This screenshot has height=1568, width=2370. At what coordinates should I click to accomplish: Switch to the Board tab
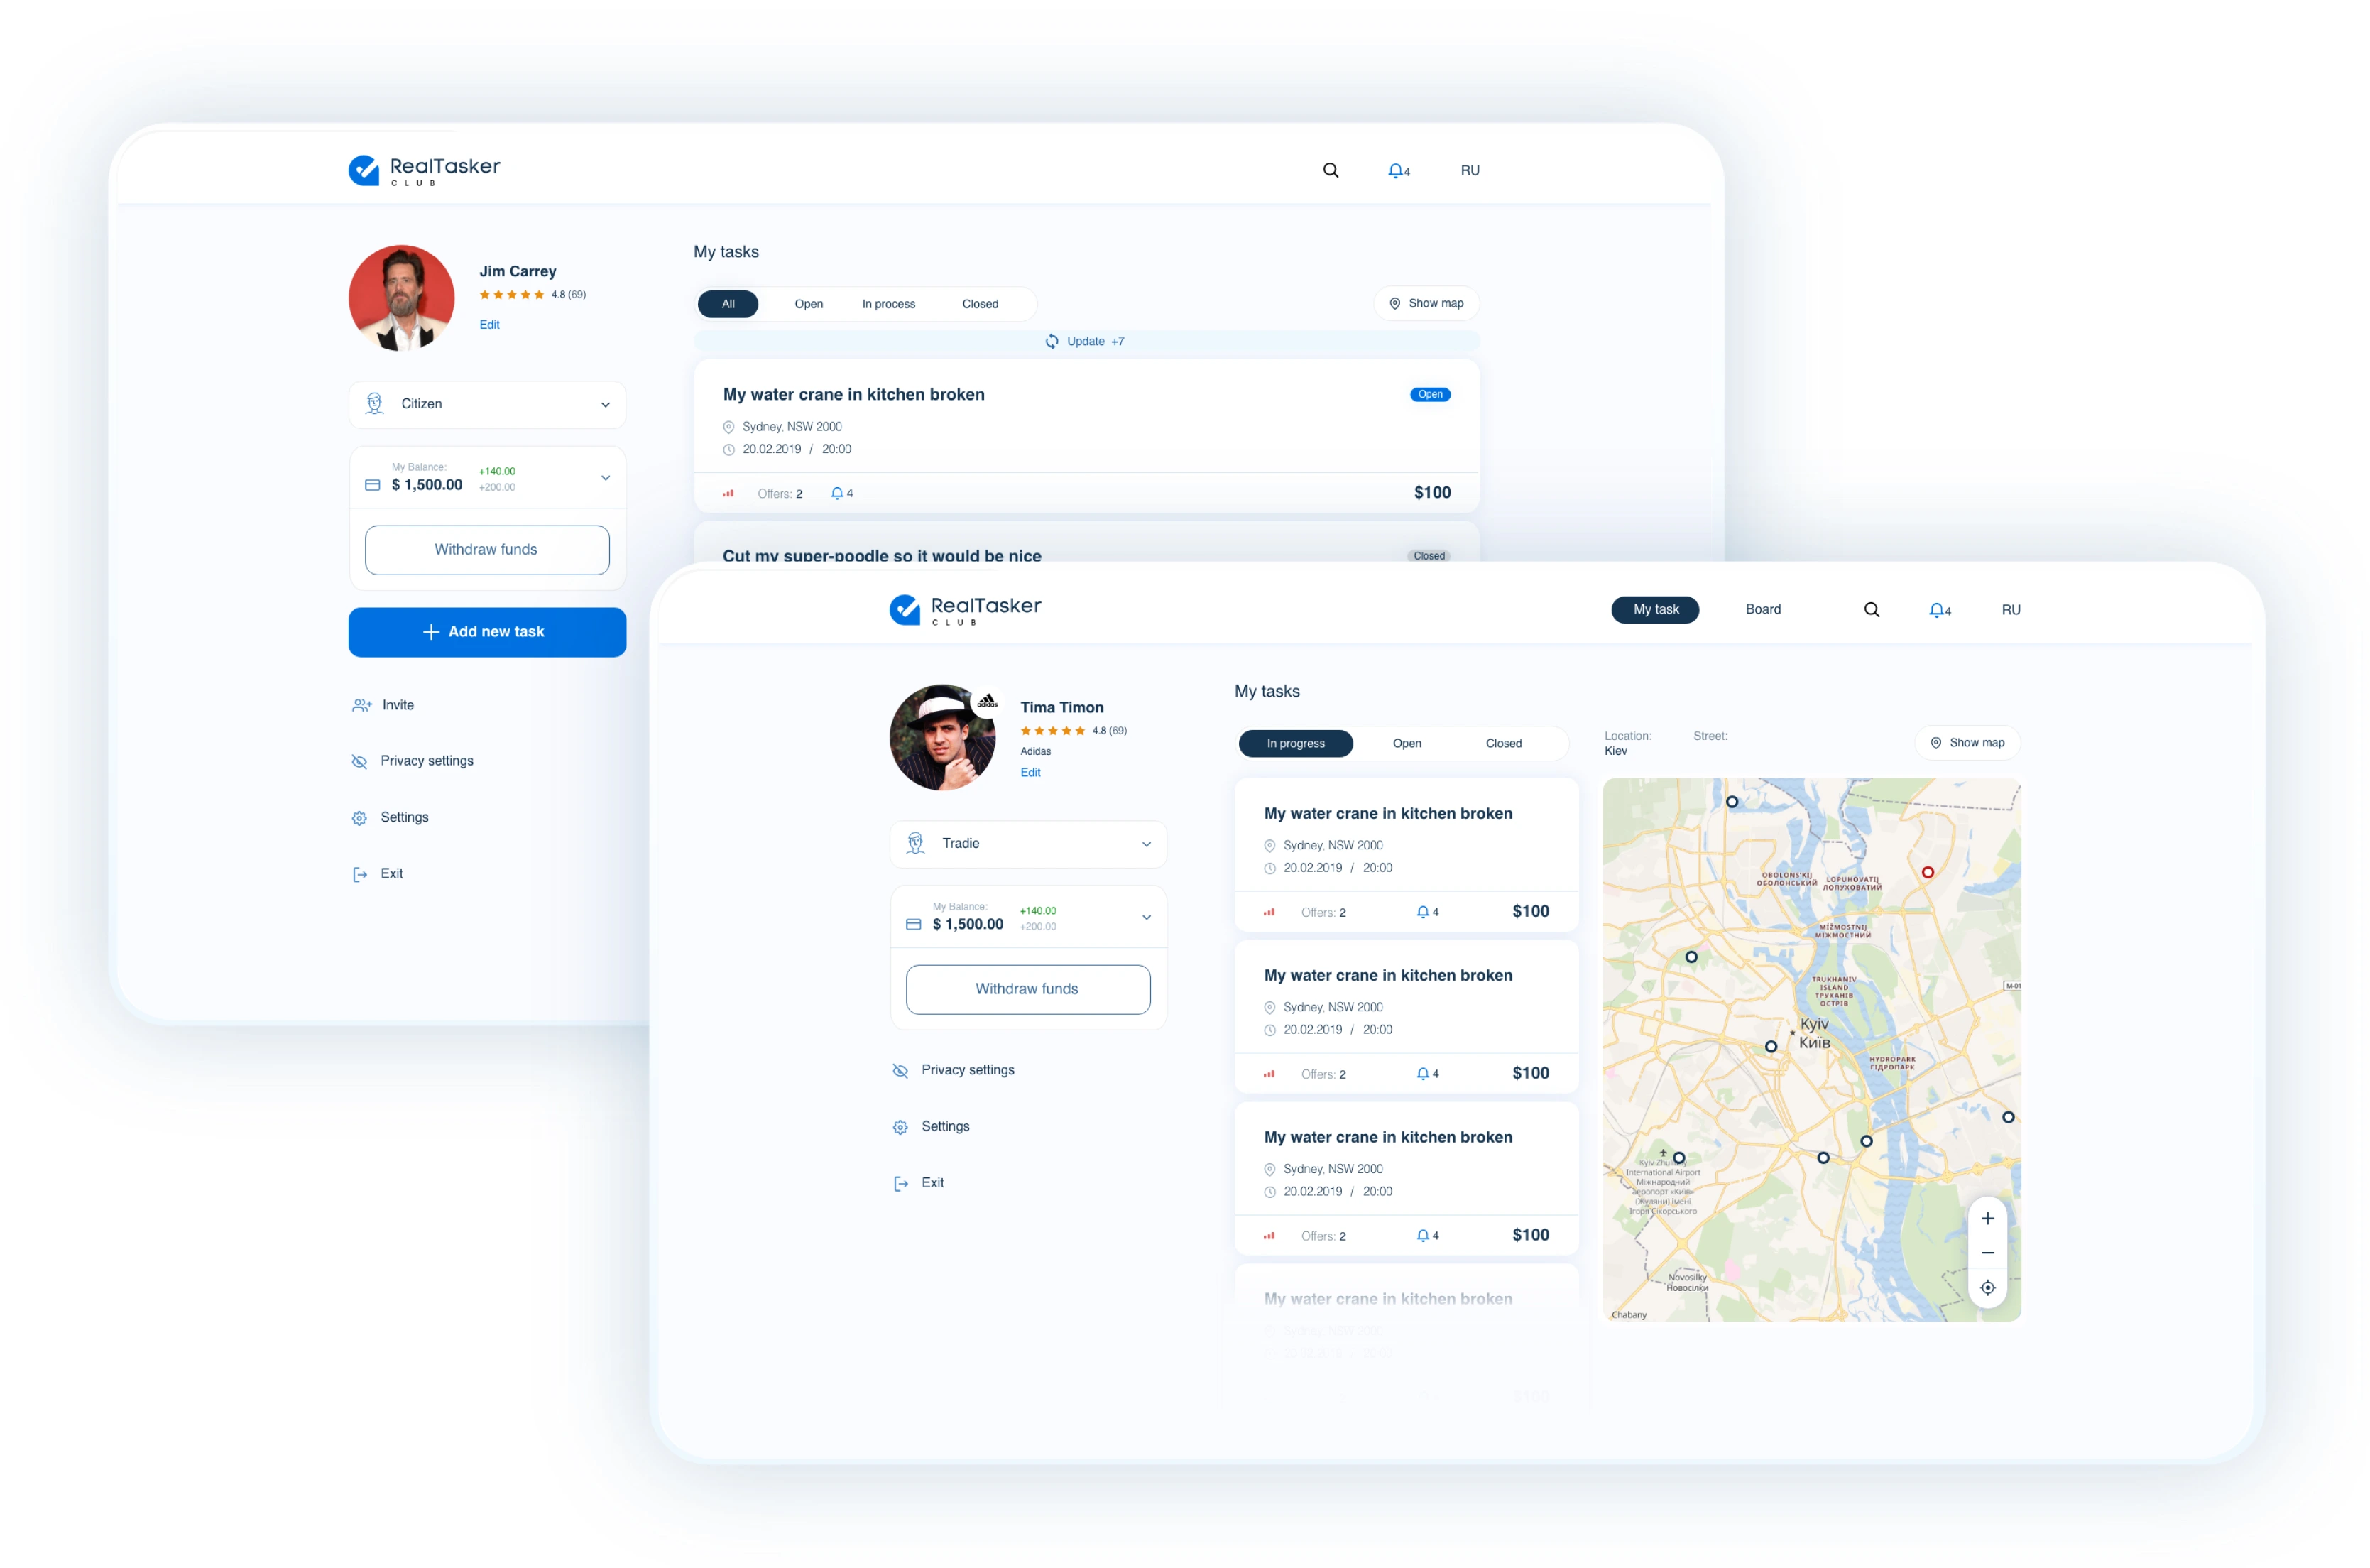1762,609
